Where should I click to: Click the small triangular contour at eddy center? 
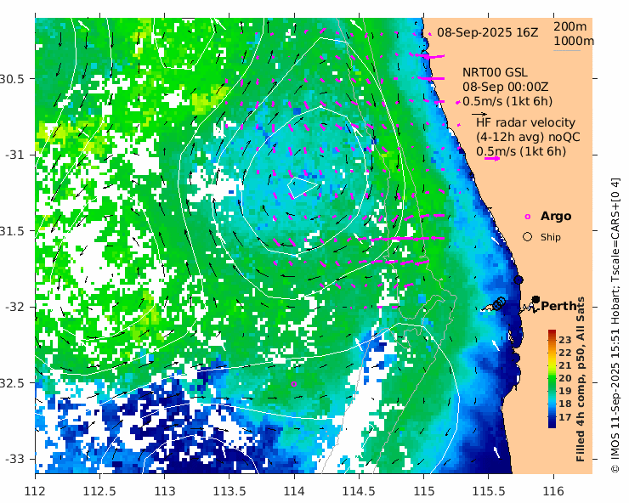pos(302,187)
